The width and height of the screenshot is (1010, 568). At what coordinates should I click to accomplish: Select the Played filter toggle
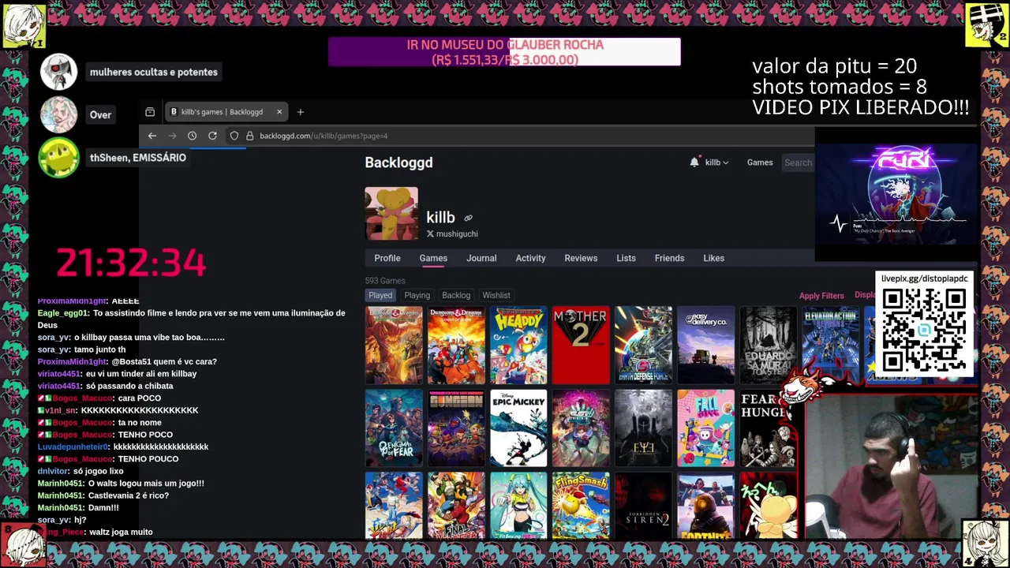coord(380,295)
